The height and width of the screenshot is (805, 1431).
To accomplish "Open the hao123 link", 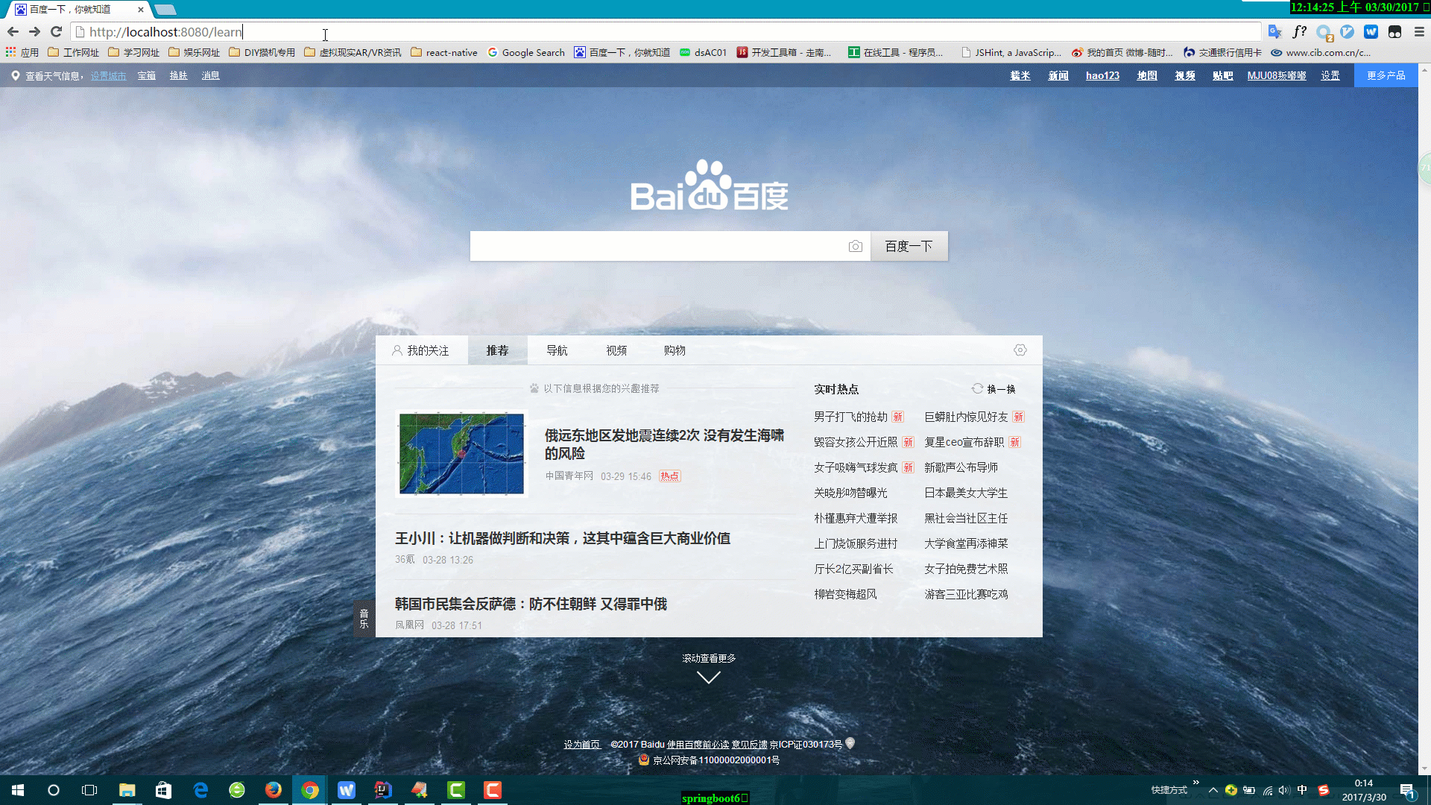I will 1102,75.
